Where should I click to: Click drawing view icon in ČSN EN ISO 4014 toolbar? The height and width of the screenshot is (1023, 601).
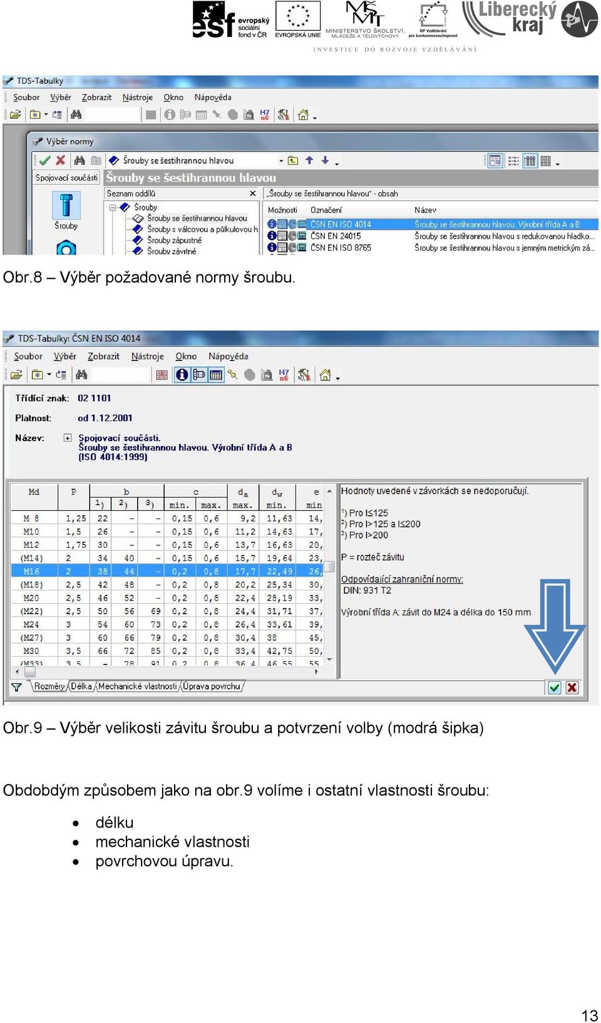199,375
